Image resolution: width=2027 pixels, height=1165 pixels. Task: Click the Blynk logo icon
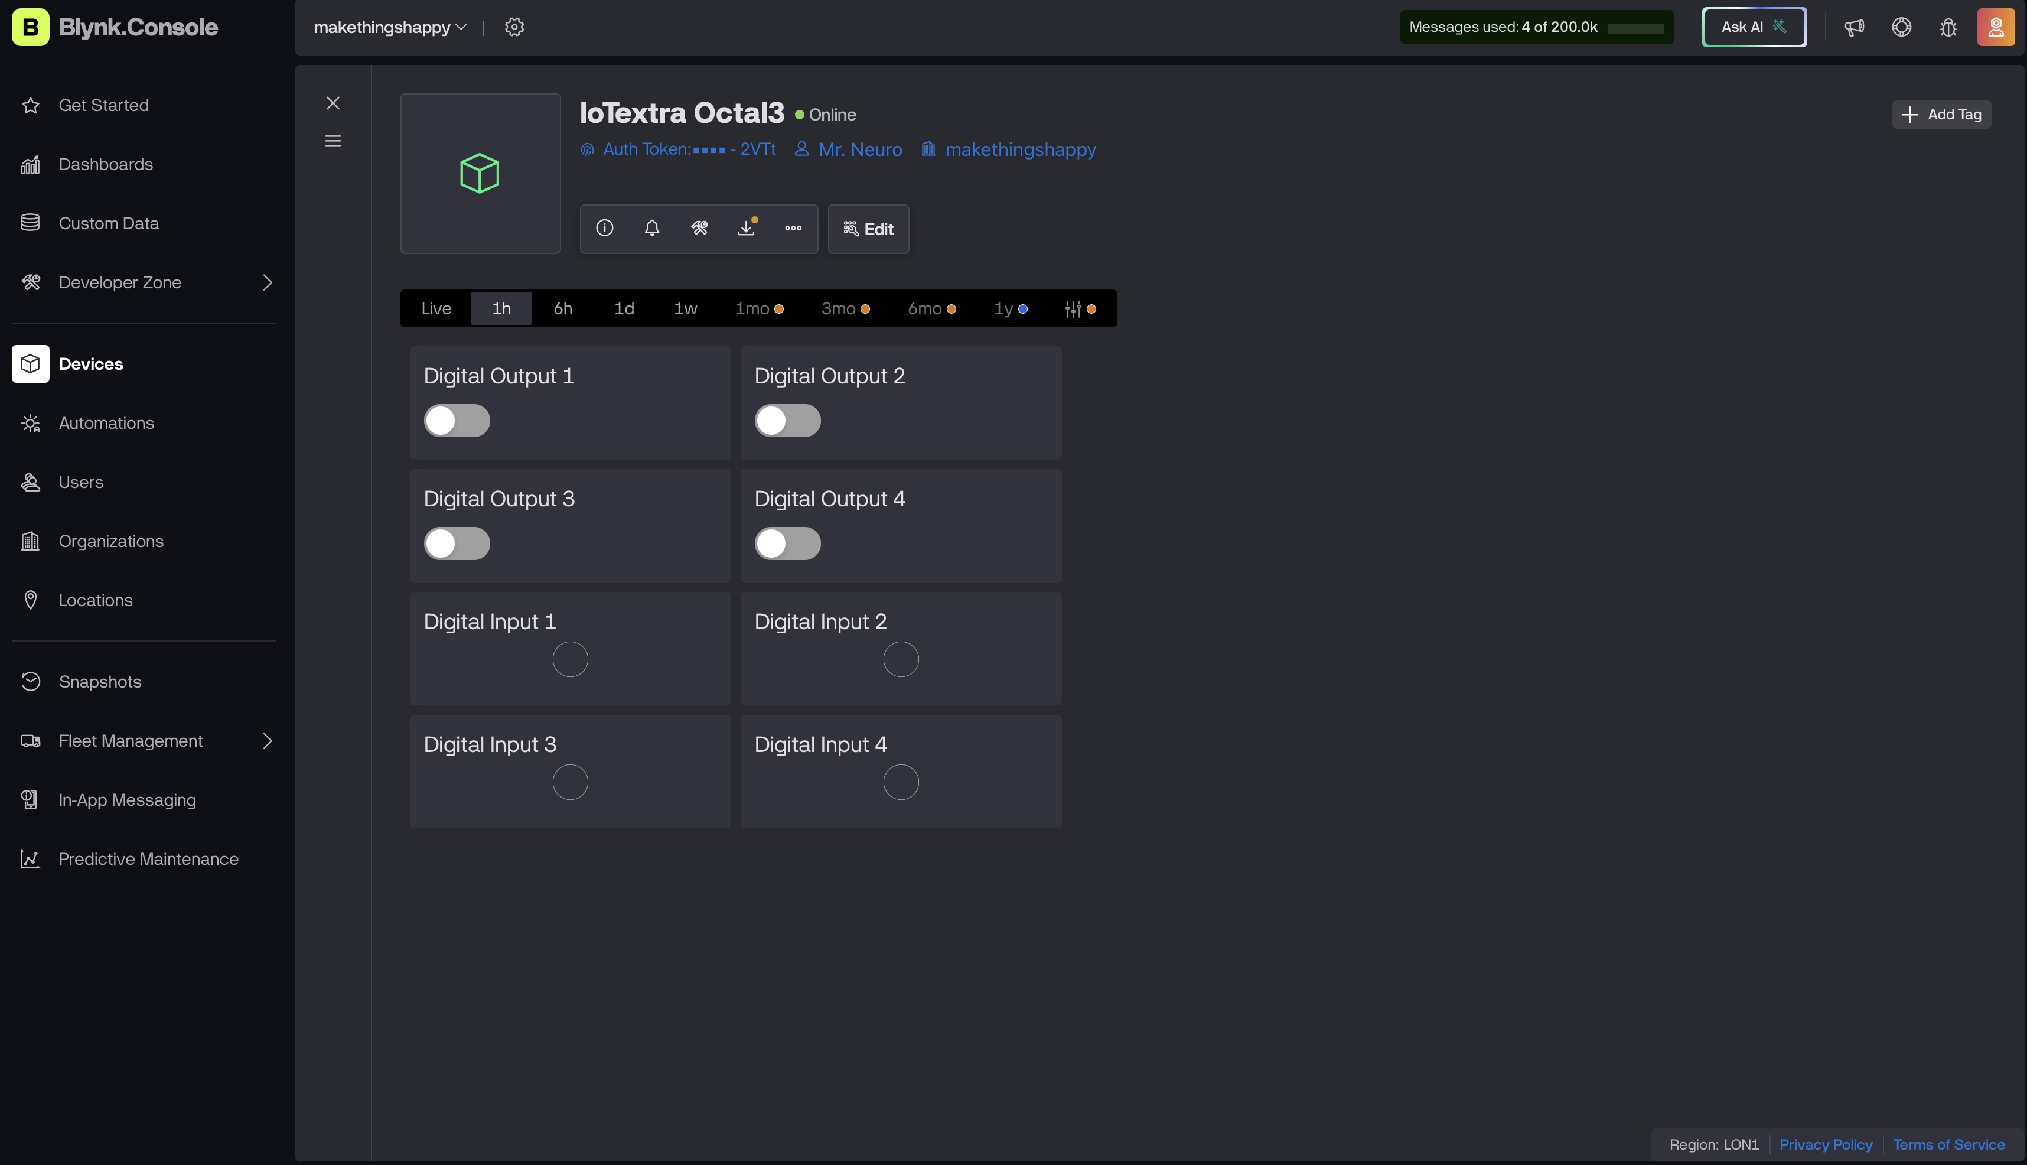point(30,27)
